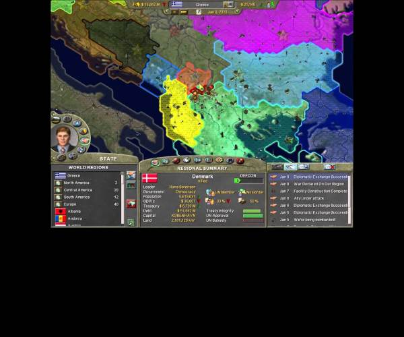
Task: Open the first Jan 8 Diplomatic Exchange message
Action: (308, 177)
